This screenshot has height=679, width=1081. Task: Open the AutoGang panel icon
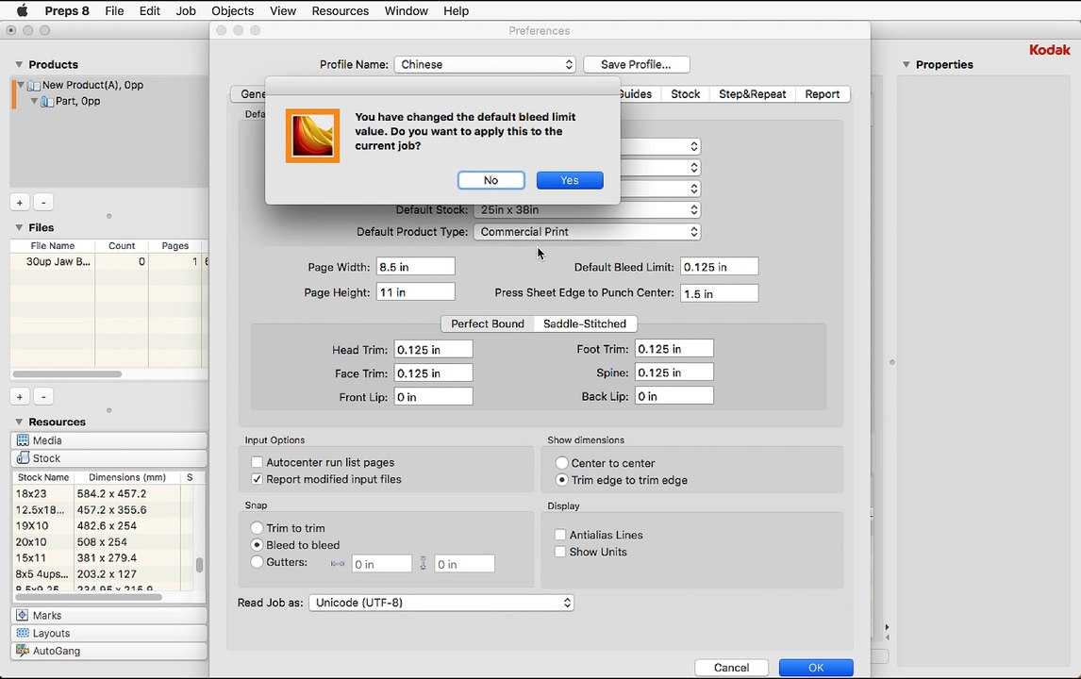[23, 651]
